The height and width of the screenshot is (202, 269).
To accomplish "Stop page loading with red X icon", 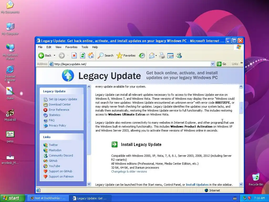I will [x=74, y=55].
